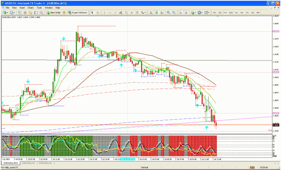The image size is (281, 170).
Task: Expand the Templates dropdown arrow
Action: coord(209,13)
